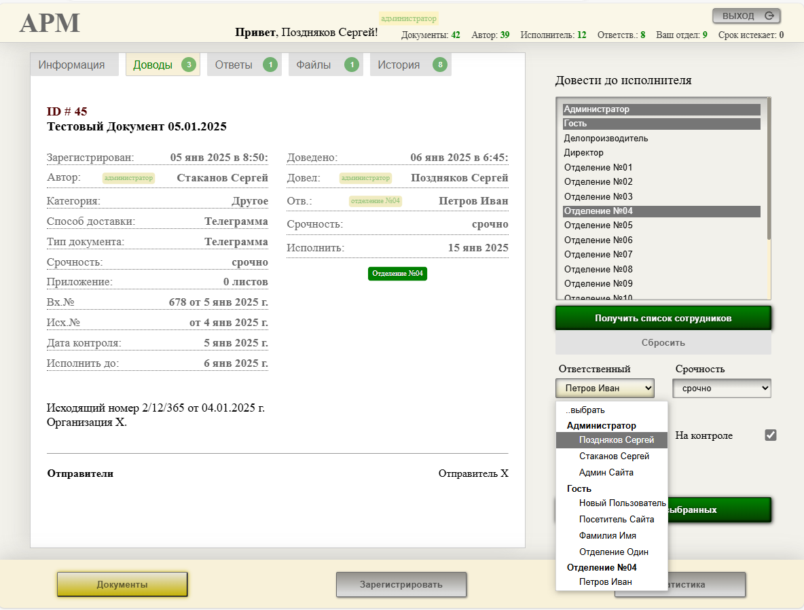Screen dimensions: 804x610
Task: Open the Файлы tab
Action: [325, 65]
